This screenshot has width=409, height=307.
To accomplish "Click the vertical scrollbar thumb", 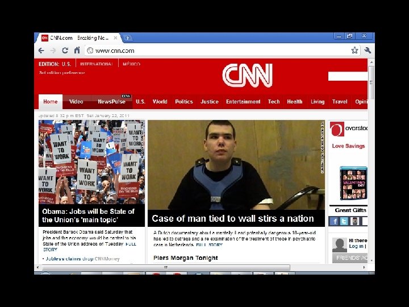I will [x=371, y=82].
